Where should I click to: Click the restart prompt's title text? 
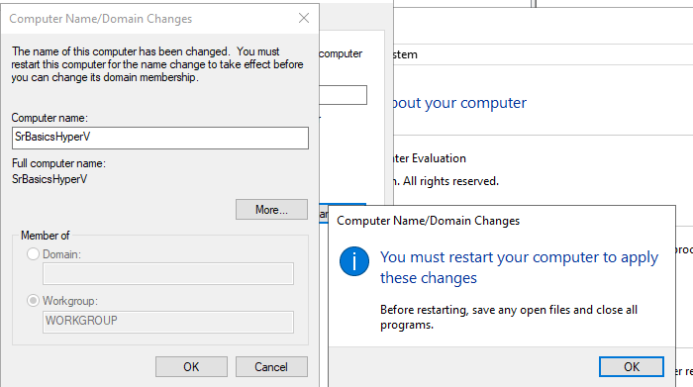[429, 221]
